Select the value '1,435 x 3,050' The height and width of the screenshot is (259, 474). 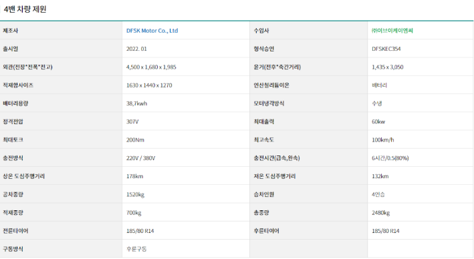pos(388,67)
